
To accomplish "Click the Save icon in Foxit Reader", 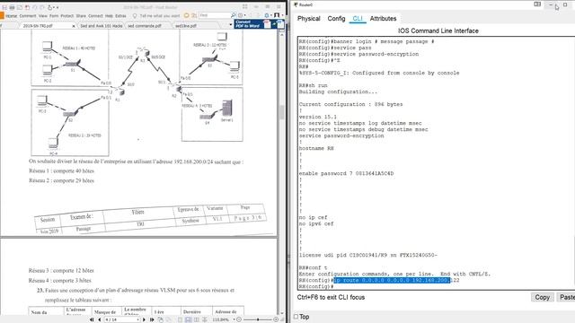I will [x=4, y=7].
